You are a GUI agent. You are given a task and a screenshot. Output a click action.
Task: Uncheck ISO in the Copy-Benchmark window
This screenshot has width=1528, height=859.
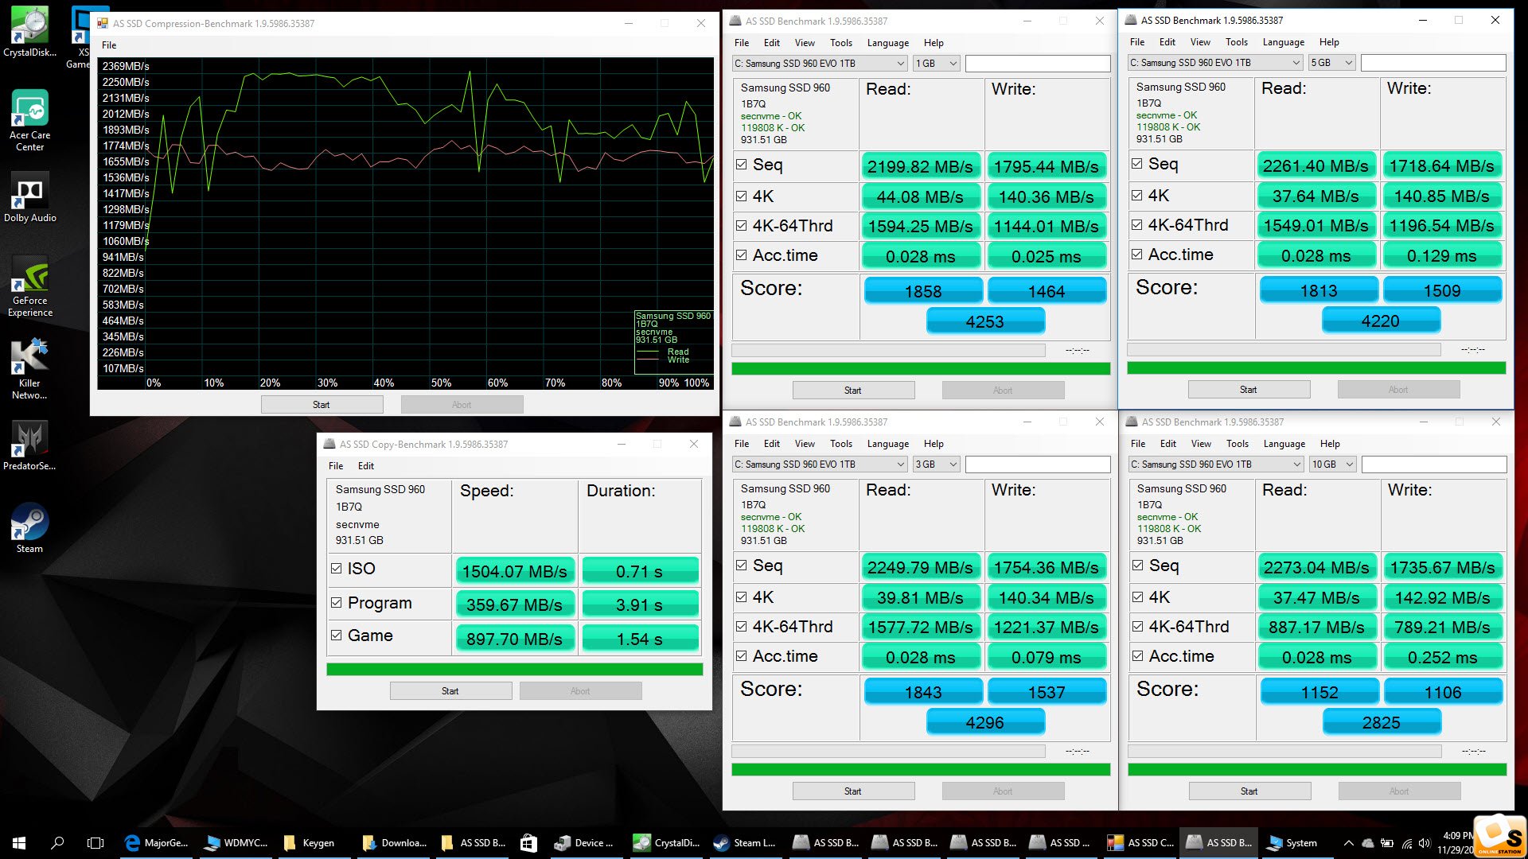click(x=336, y=569)
